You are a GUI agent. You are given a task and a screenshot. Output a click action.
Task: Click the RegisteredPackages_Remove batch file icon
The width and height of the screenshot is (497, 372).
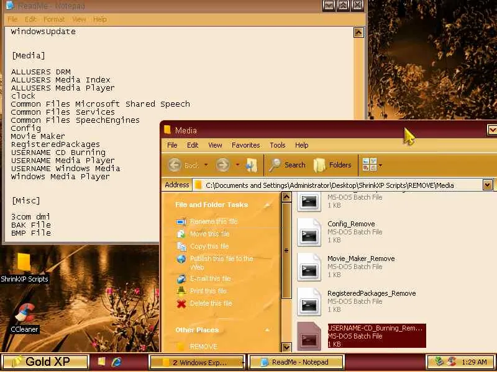309,303
